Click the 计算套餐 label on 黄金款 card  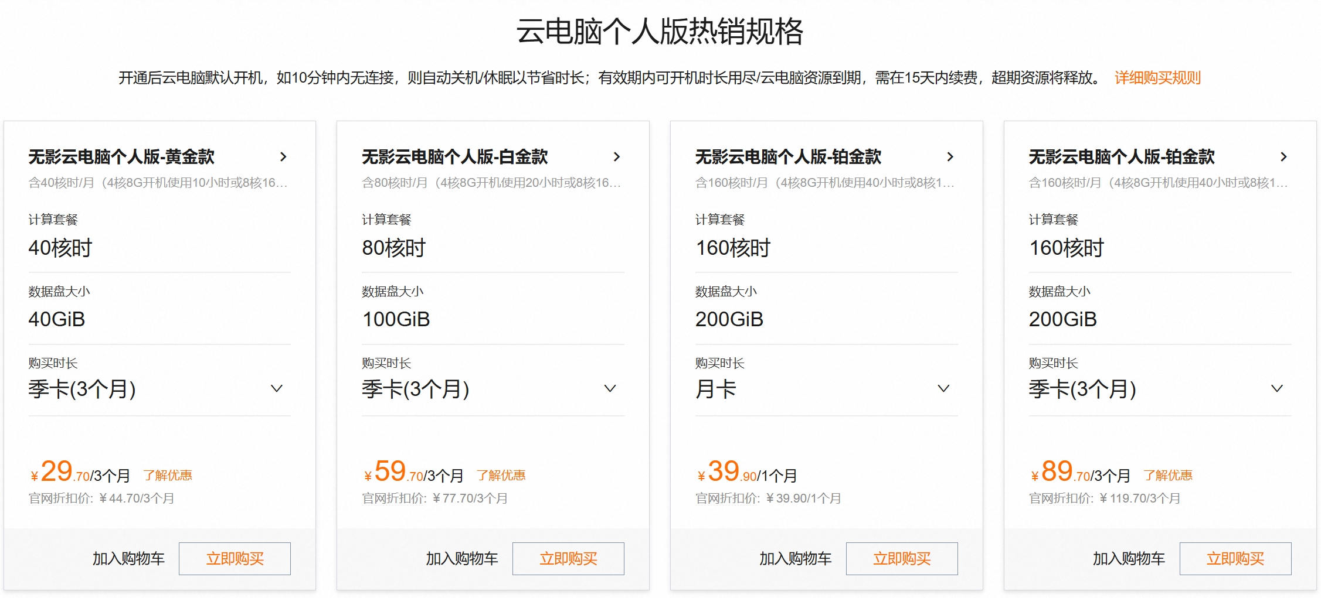pyautogui.click(x=53, y=220)
